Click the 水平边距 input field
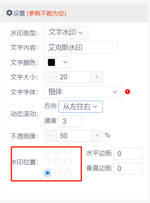Image resolution: width=150 pixels, height=203 pixels. (x=128, y=154)
